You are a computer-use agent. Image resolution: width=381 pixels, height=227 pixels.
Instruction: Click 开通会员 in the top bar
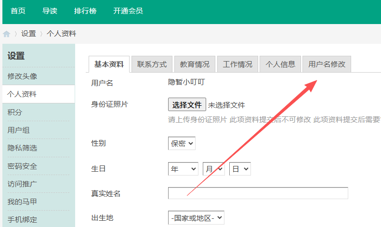click(128, 11)
